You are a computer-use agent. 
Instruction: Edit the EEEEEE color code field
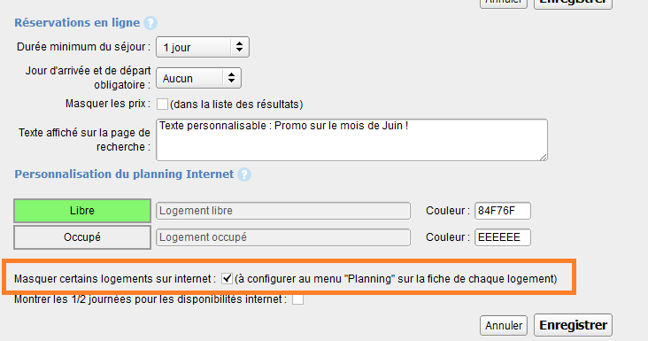coord(503,237)
